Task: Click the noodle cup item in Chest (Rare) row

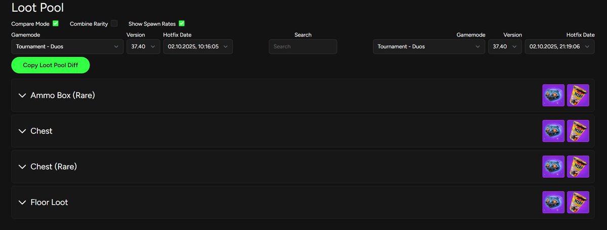Action: coord(578,166)
